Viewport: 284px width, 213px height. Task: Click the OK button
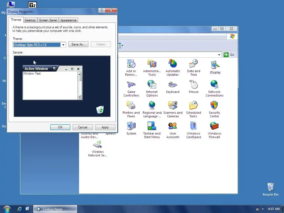[60, 127]
